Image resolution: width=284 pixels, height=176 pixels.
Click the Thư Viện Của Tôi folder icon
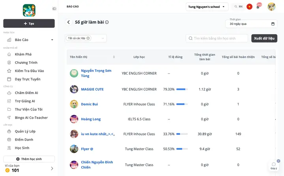[x=9, y=109]
